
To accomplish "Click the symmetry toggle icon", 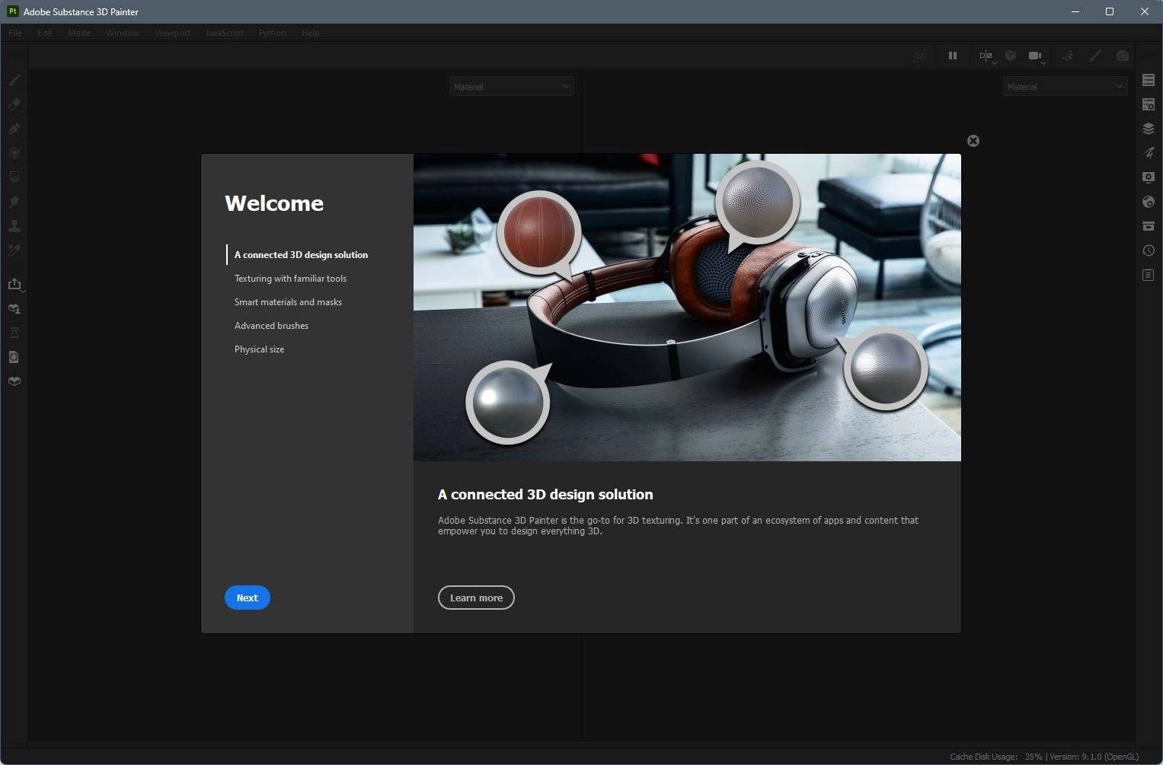I will pos(986,56).
